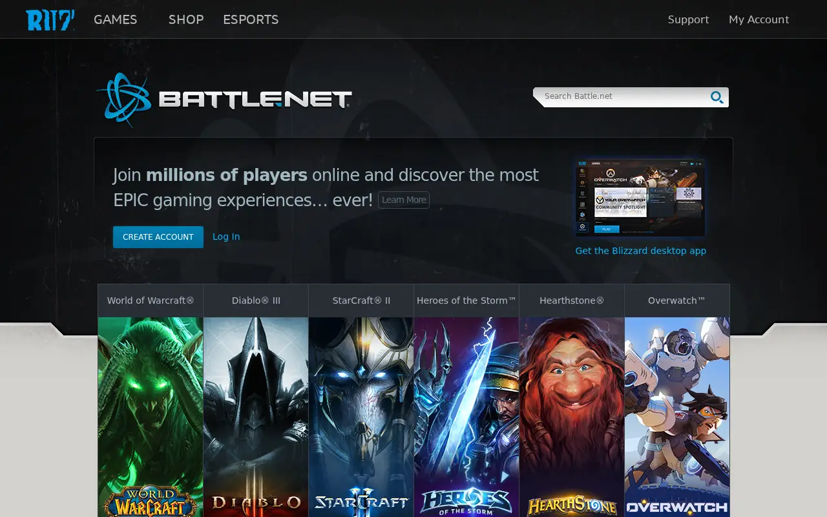Screen dimensions: 827x517
Task: Open the GAMES menu
Action: (x=115, y=19)
